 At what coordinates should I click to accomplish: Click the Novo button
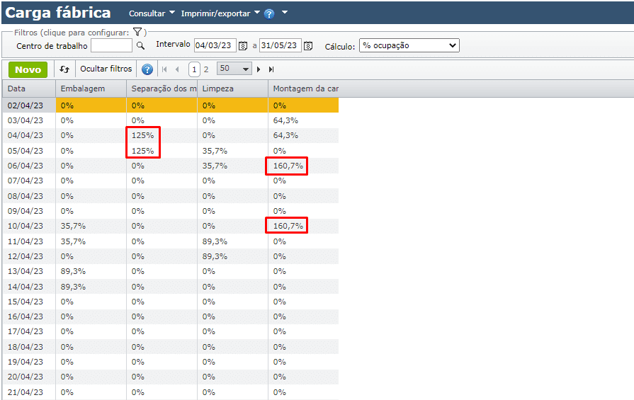(28, 69)
